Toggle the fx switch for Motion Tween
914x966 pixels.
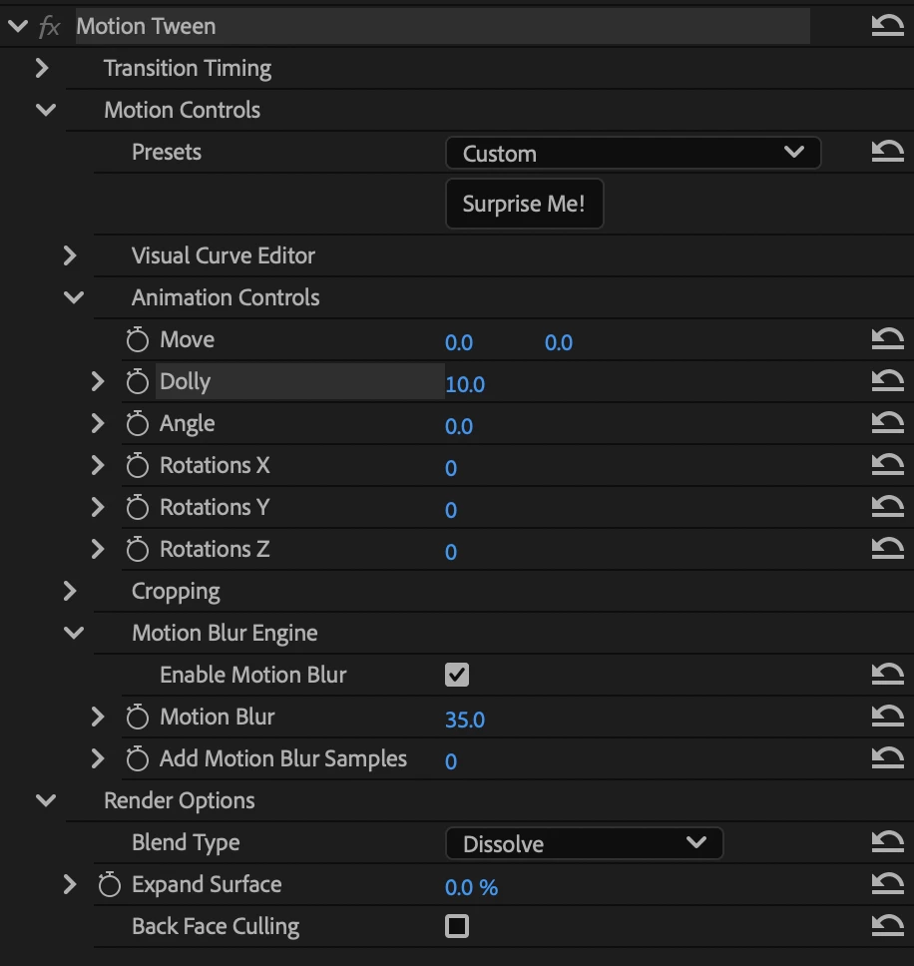tap(49, 27)
